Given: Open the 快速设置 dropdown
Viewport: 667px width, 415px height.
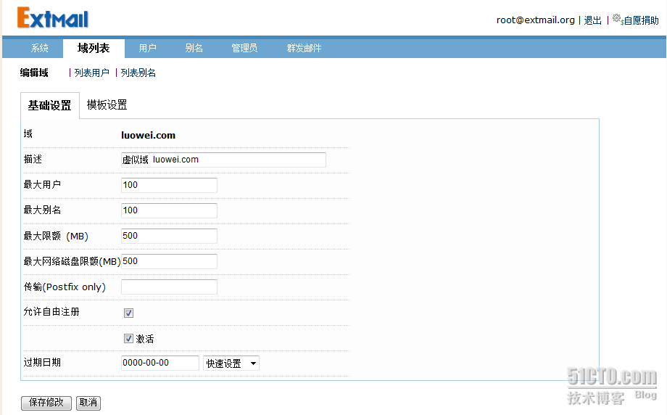Looking at the screenshot, I should point(231,363).
